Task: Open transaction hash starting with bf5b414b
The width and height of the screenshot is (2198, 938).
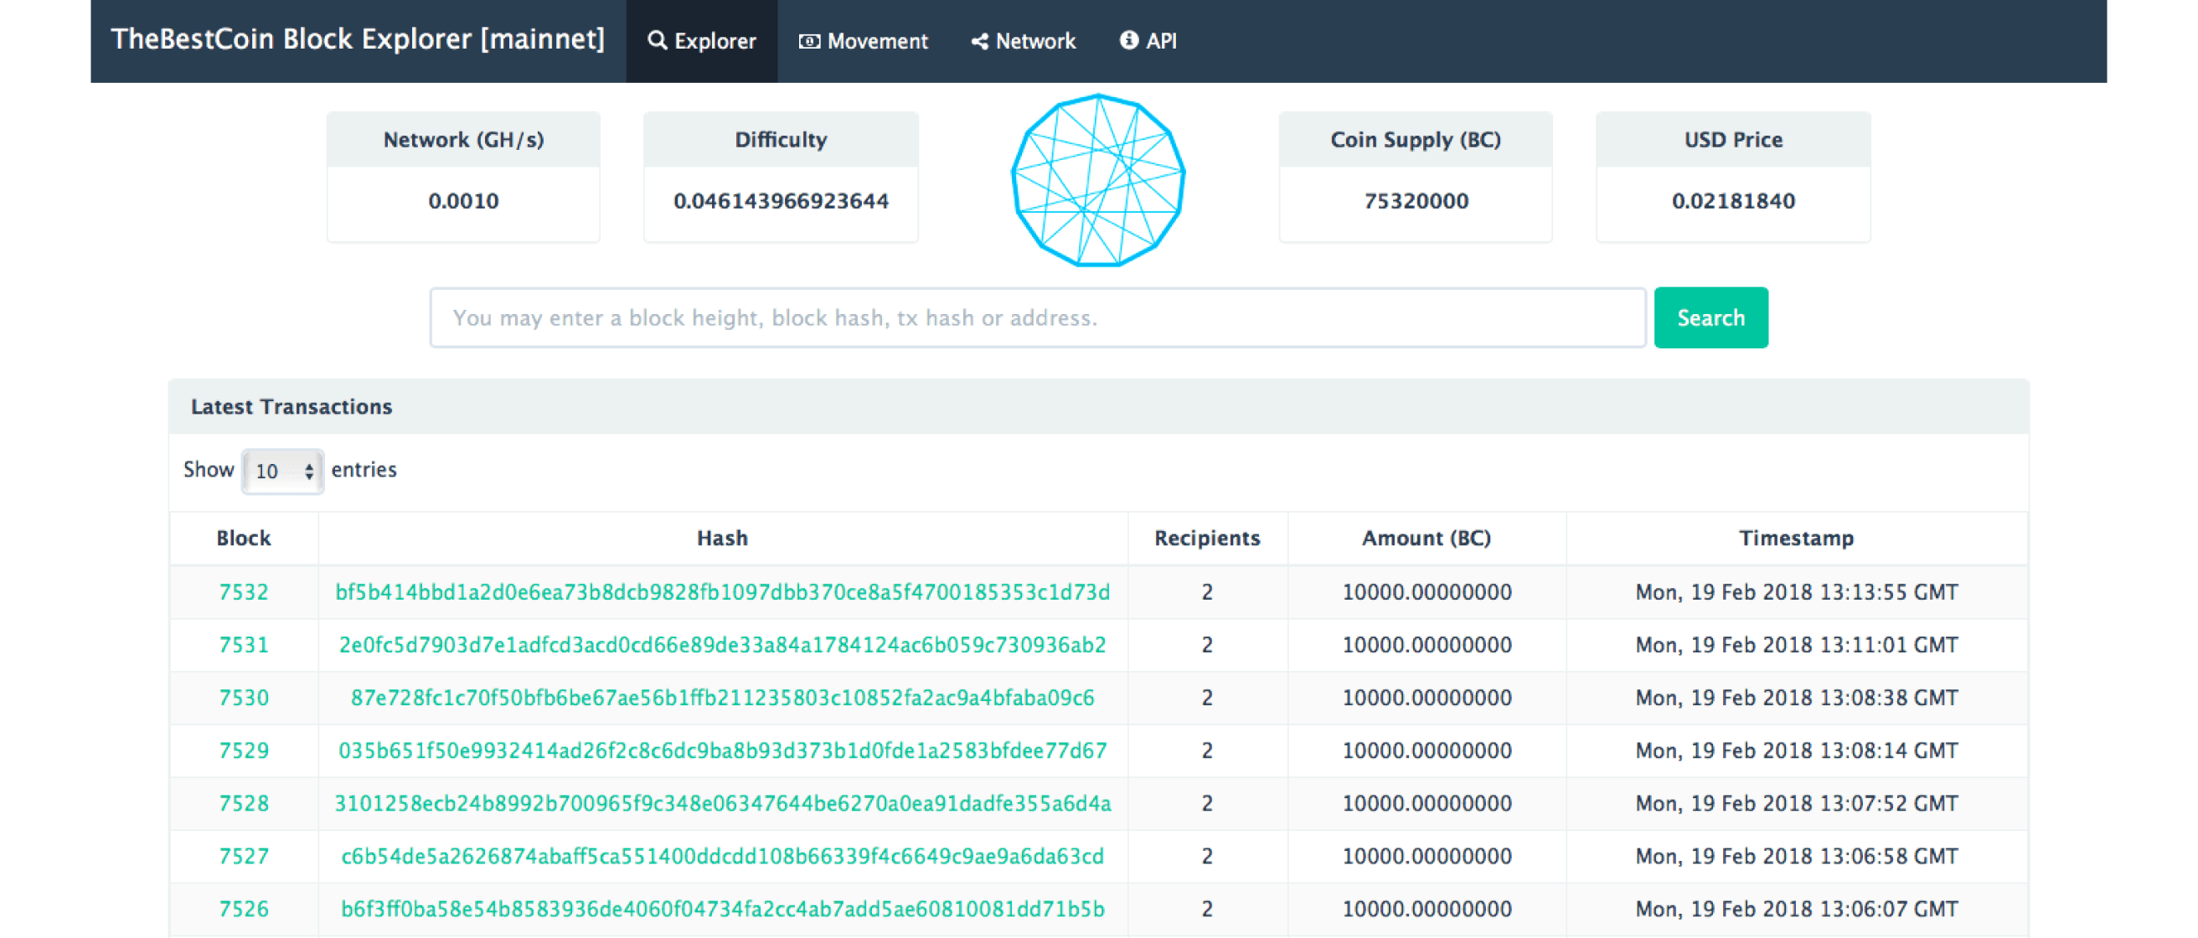Action: tap(722, 592)
